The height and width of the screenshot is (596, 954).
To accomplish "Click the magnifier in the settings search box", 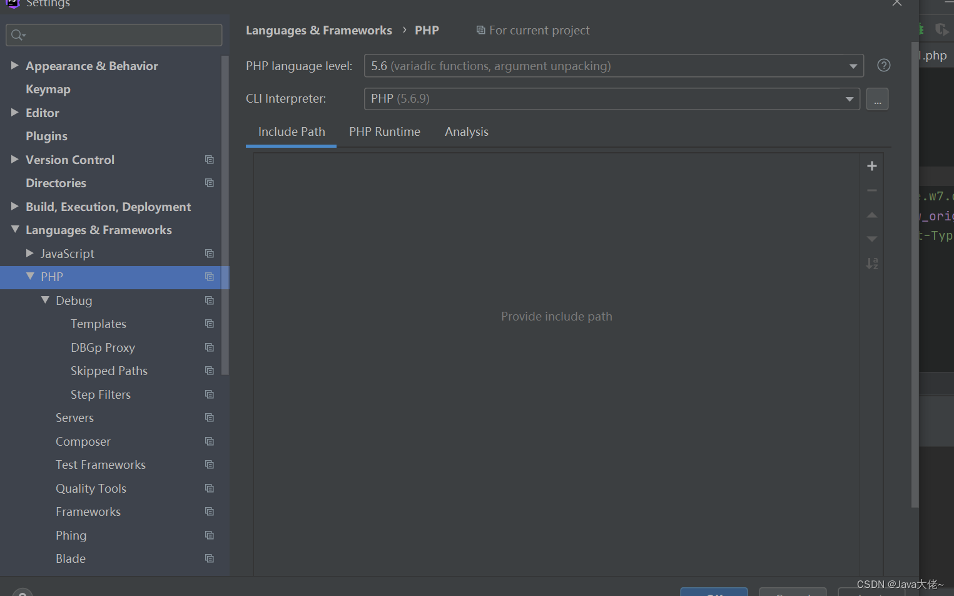I will point(17,34).
